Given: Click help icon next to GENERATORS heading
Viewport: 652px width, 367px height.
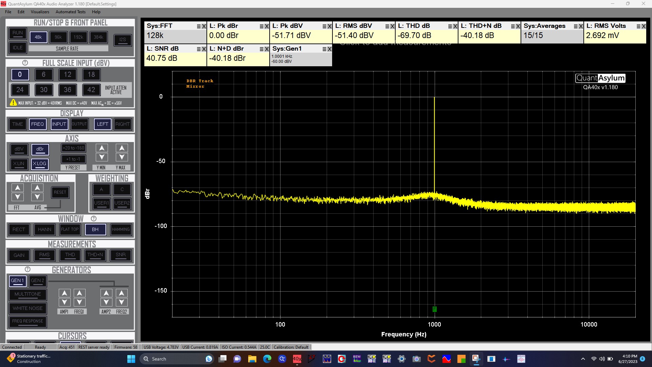Looking at the screenshot, I should (28, 269).
